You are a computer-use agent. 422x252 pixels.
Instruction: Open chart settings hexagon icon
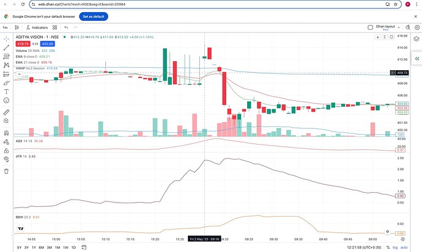[417, 27]
